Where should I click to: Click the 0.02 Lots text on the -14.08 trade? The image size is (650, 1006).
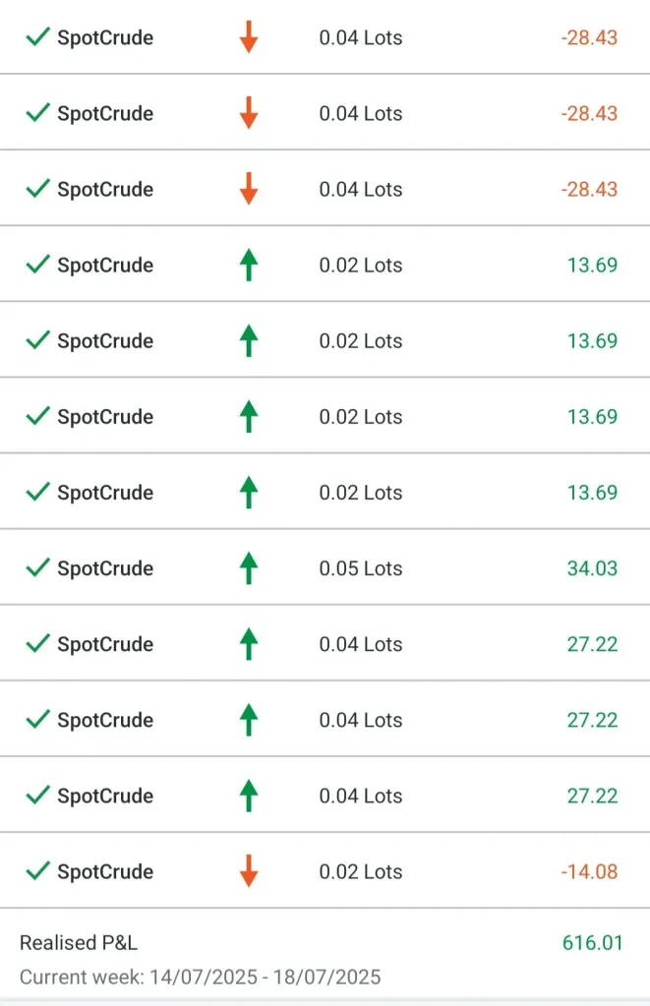(361, 871)
